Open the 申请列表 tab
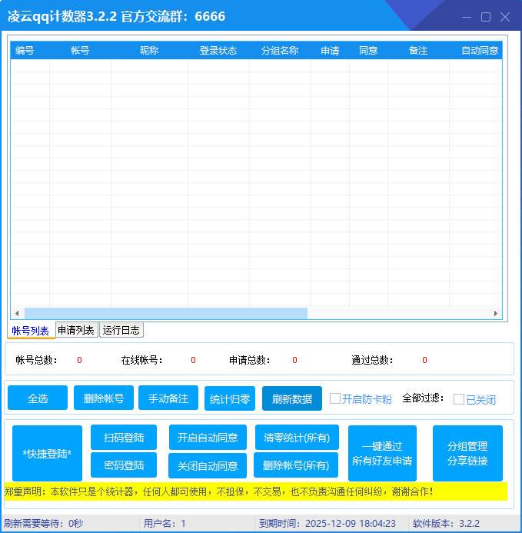Image resolution: width=522 pixels, height=533 pixels. pyautogui.click(x=76, y=330)
